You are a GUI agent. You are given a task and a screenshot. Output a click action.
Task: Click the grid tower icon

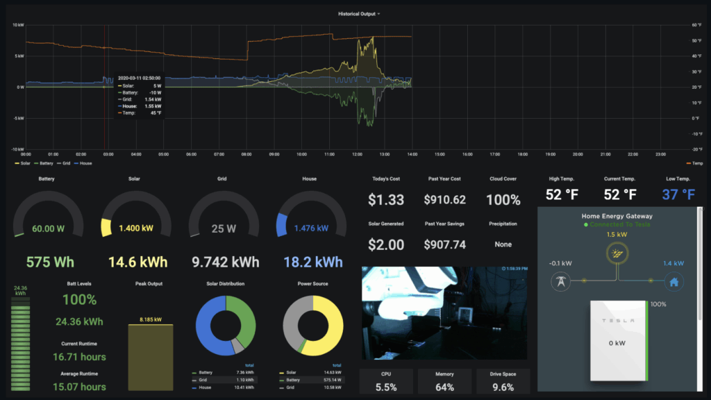[561, 281]
